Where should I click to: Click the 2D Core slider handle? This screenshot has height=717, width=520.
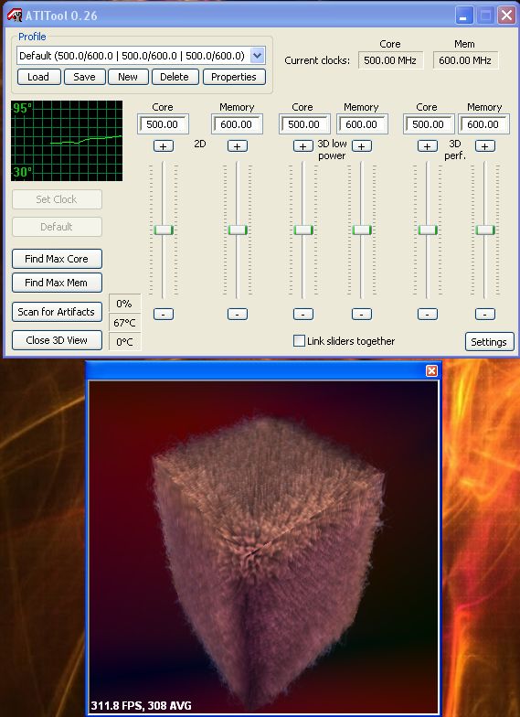click(x=163, y=230)
